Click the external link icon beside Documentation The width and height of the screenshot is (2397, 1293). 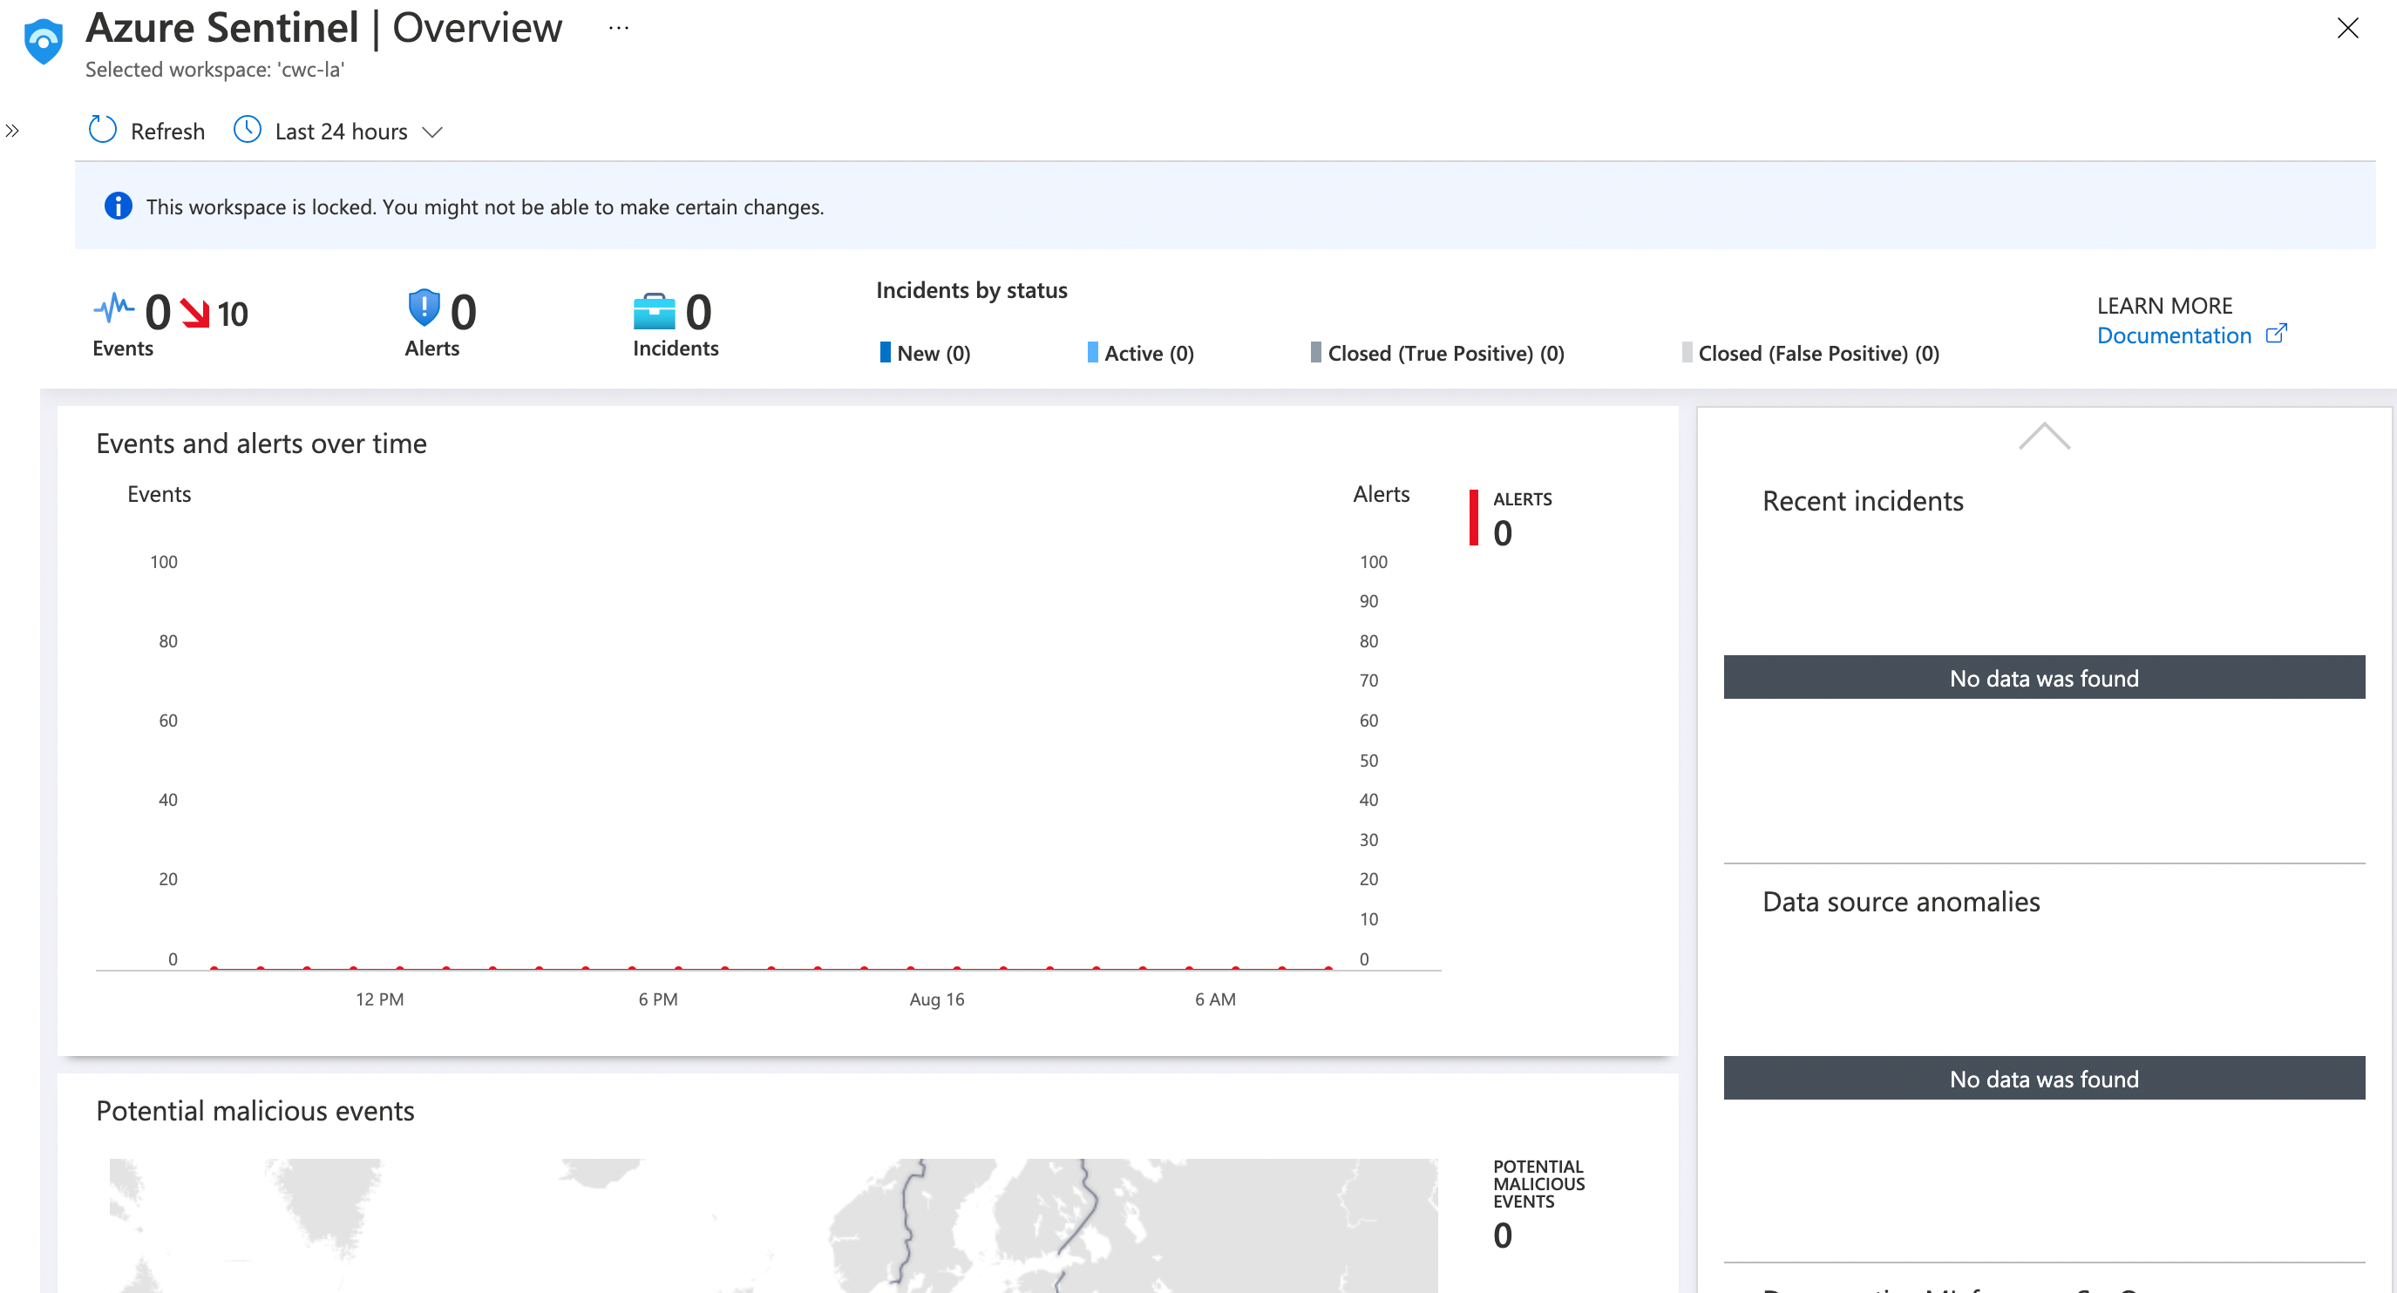pyautogui.click(x=2275, y=333)
